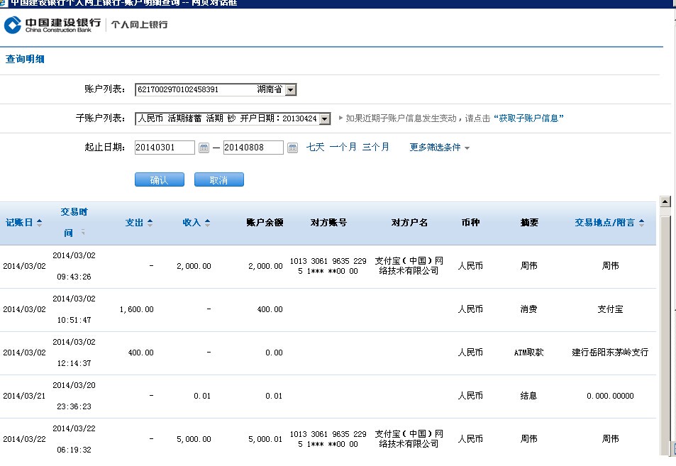Sort by 支出 column arrows
Viewport: 676px width, 466px height.
[150, 223]
